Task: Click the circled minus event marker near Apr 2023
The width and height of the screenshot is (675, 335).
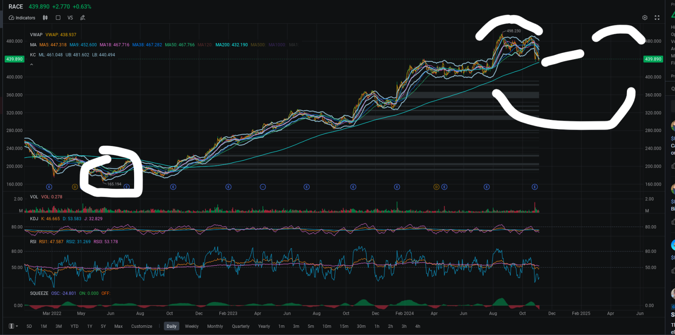Action: coord(263,187)
